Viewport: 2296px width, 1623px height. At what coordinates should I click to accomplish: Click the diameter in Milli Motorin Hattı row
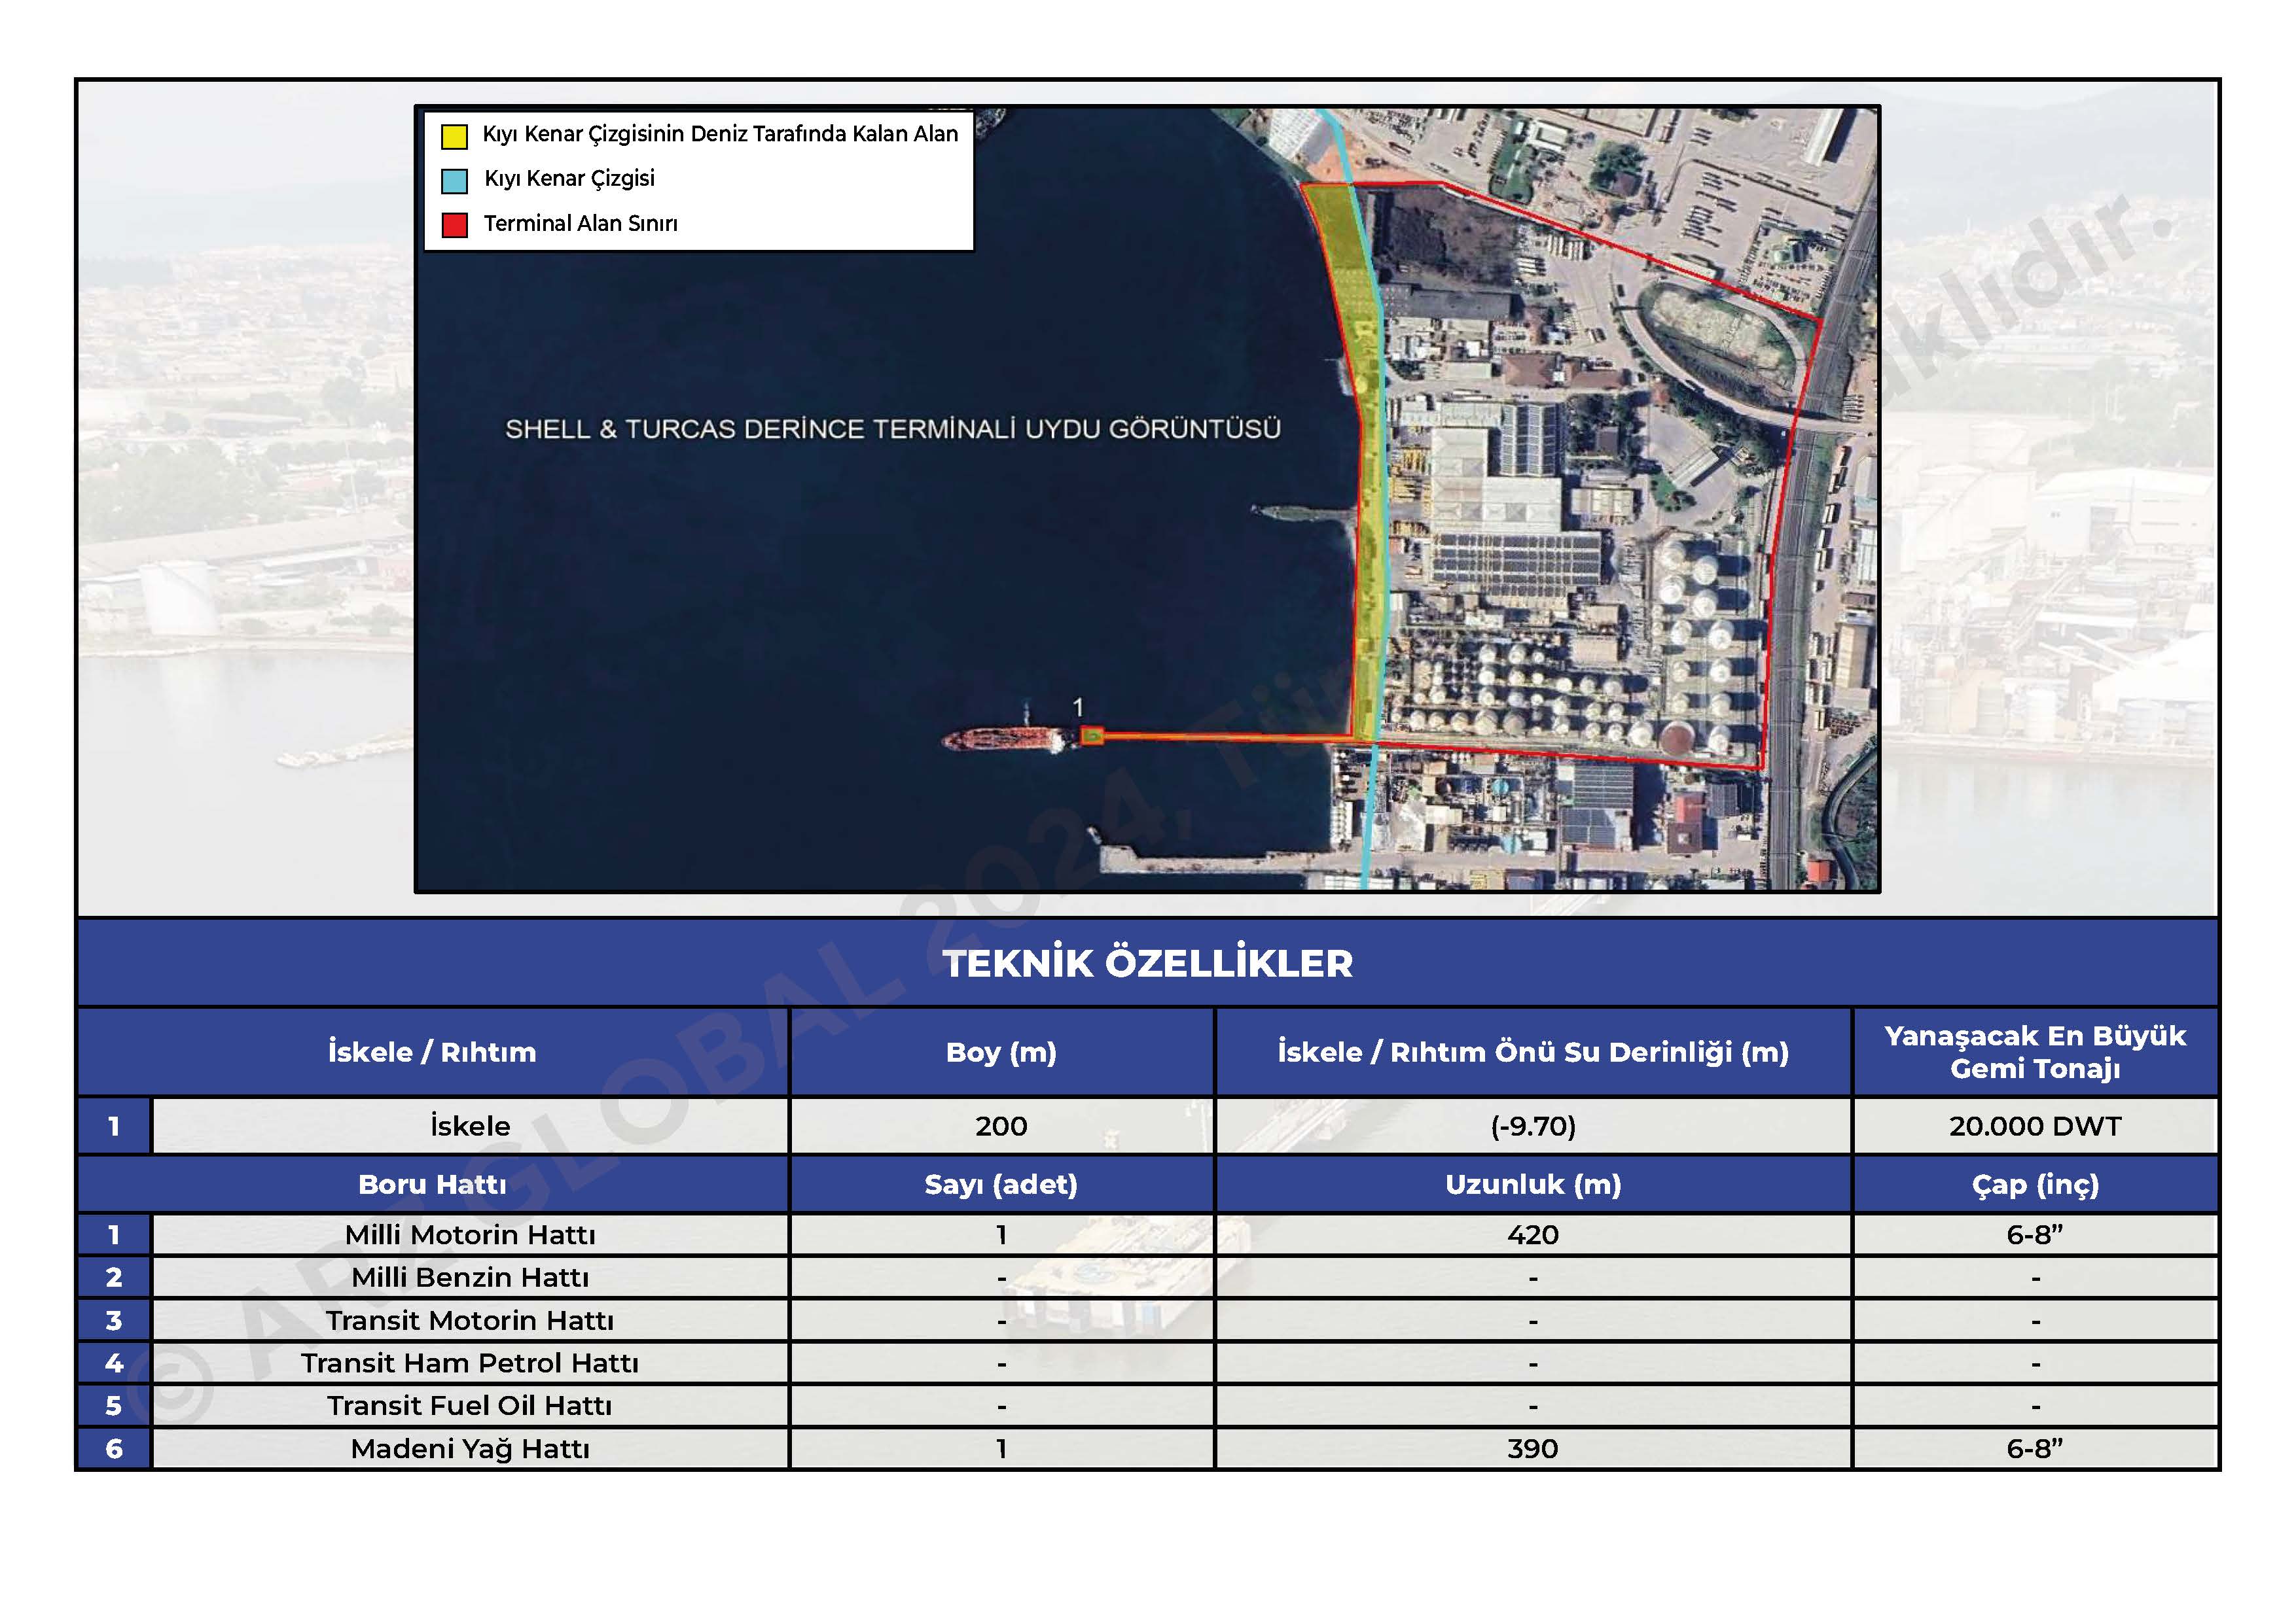[x=2035, y=1235]
